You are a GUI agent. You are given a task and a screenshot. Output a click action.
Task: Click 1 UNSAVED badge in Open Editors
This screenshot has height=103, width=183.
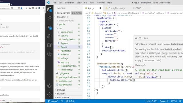[x=77, y=13]
